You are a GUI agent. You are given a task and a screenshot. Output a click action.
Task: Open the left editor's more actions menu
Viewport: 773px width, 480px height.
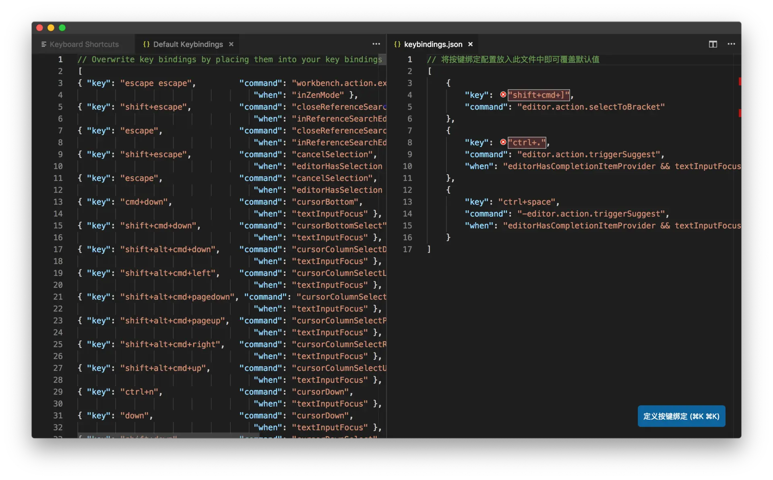tap(376, 44)
